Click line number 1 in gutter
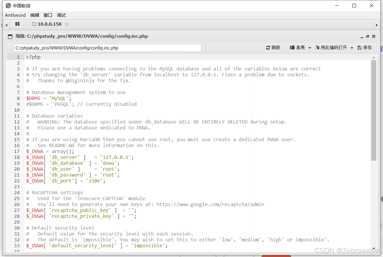 pyautogui.click(x=18, y=57)
